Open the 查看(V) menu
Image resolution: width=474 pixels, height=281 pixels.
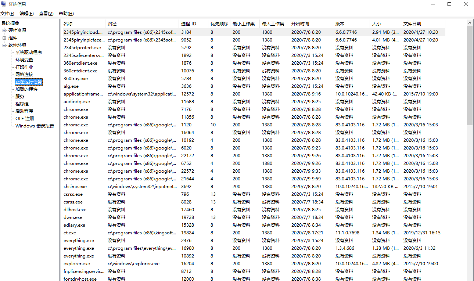[x=46, y=14]
